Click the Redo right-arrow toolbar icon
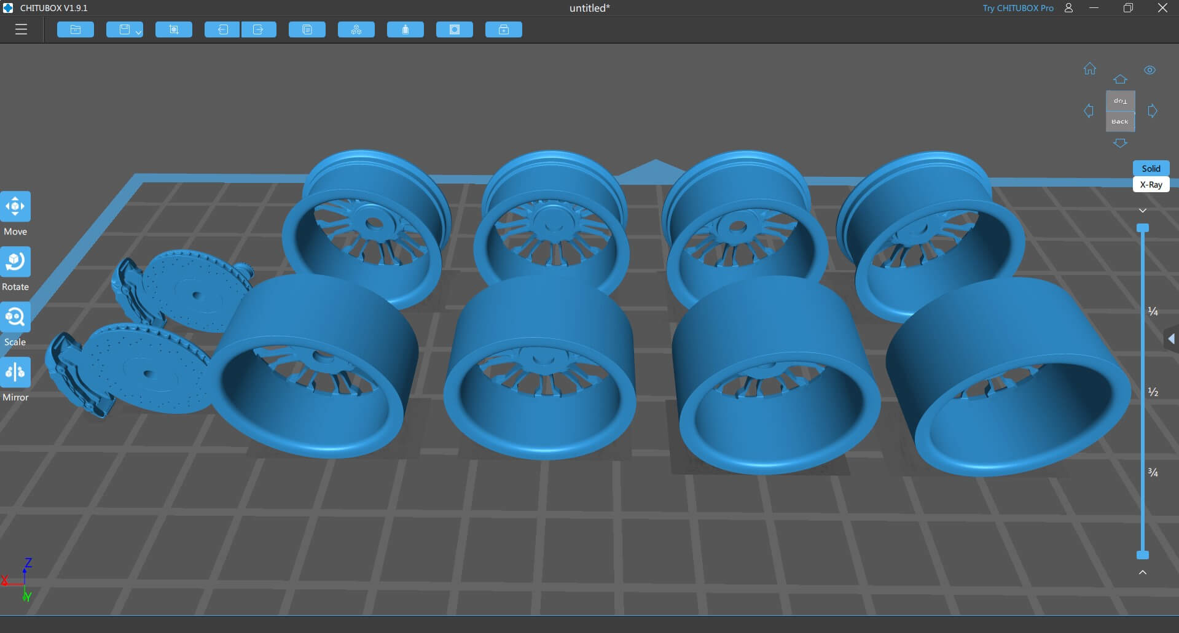 (x=259, y=29)
